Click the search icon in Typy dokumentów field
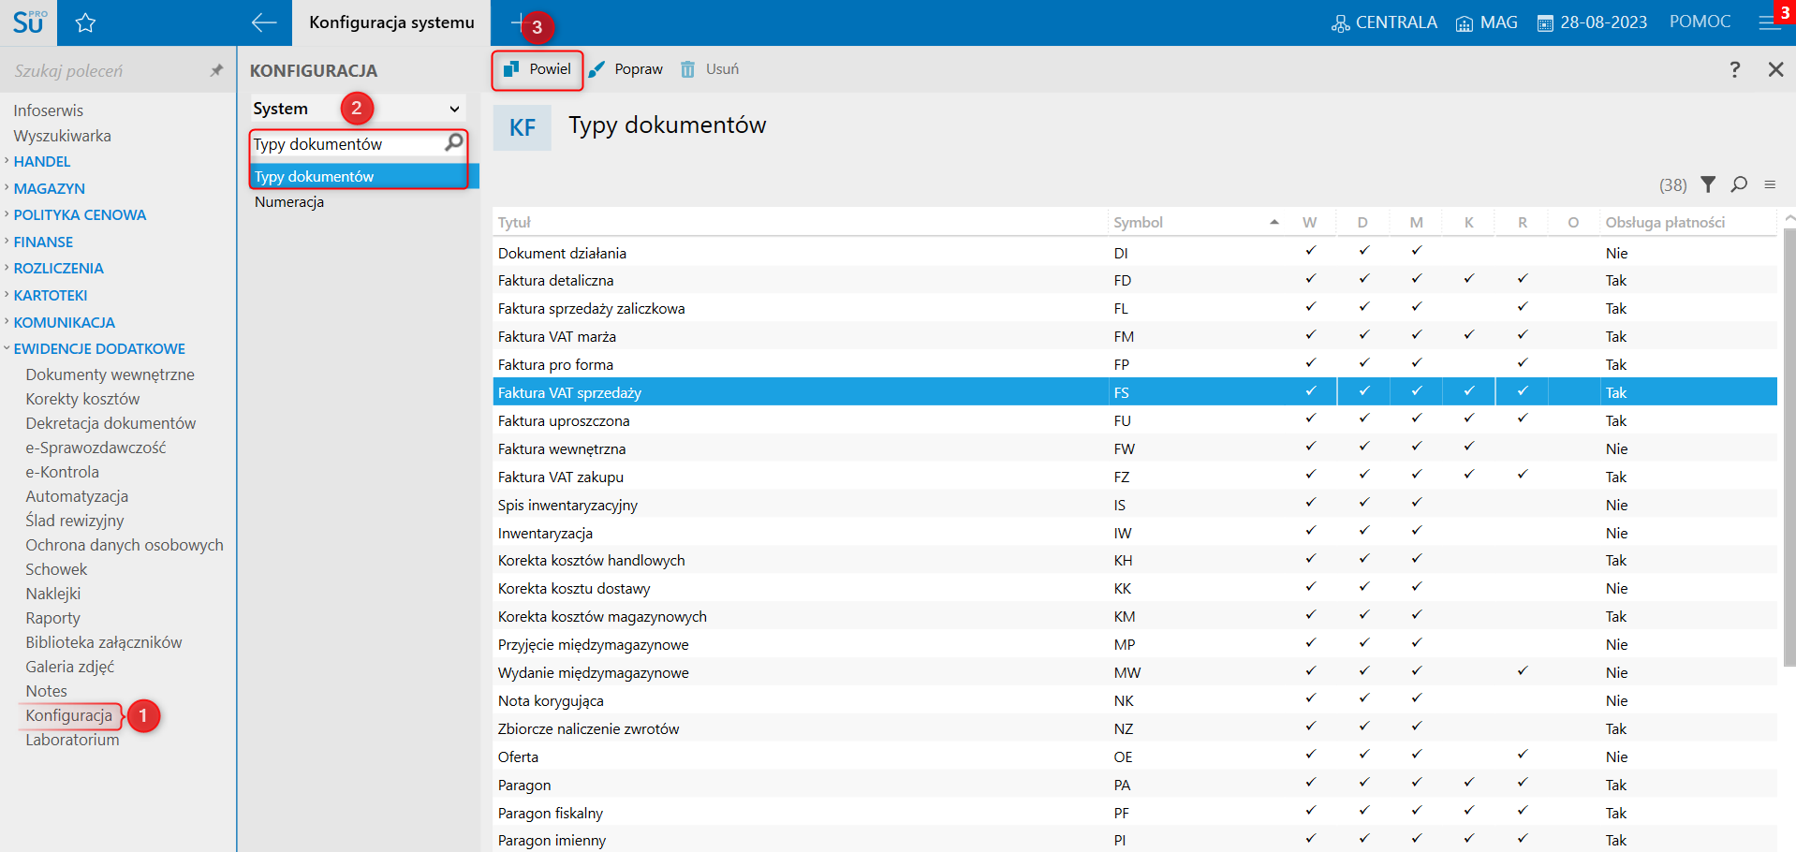 pyautogui.click(x=453, y=142)
